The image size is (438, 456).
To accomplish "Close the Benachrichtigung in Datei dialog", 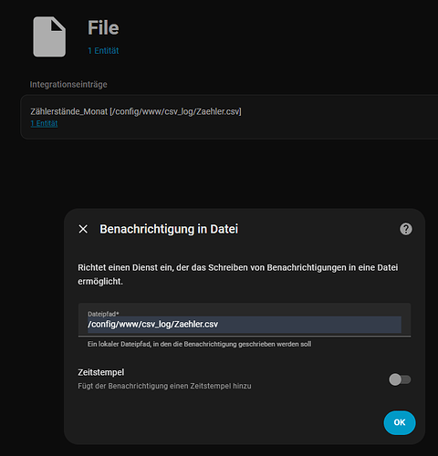I will [83, 229].
